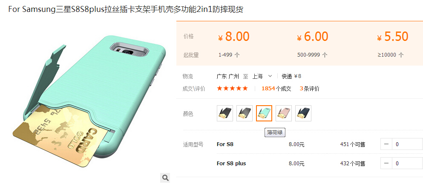Viewport: 423px width, 184px height.
Task: Decrease quantity for For S8 model
Action: click(x=386, y=144)
